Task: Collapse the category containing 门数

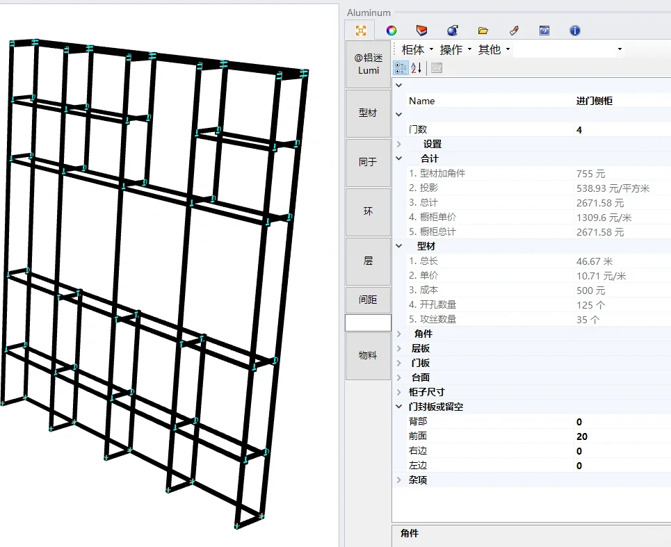Action: point(399,114)
